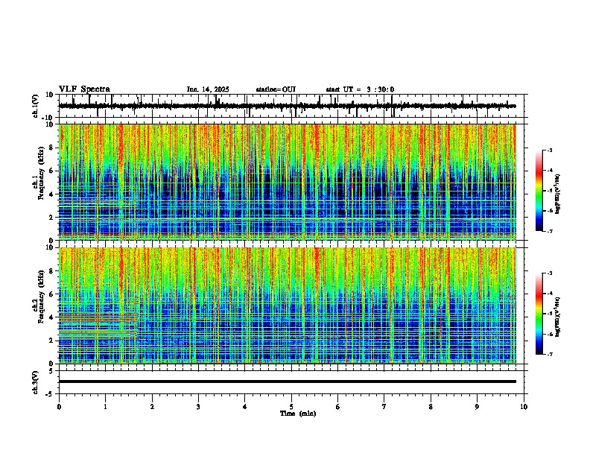Click the time axis tick label "4"
Screen dimensions: 590x456
click(x=245, y=407)
